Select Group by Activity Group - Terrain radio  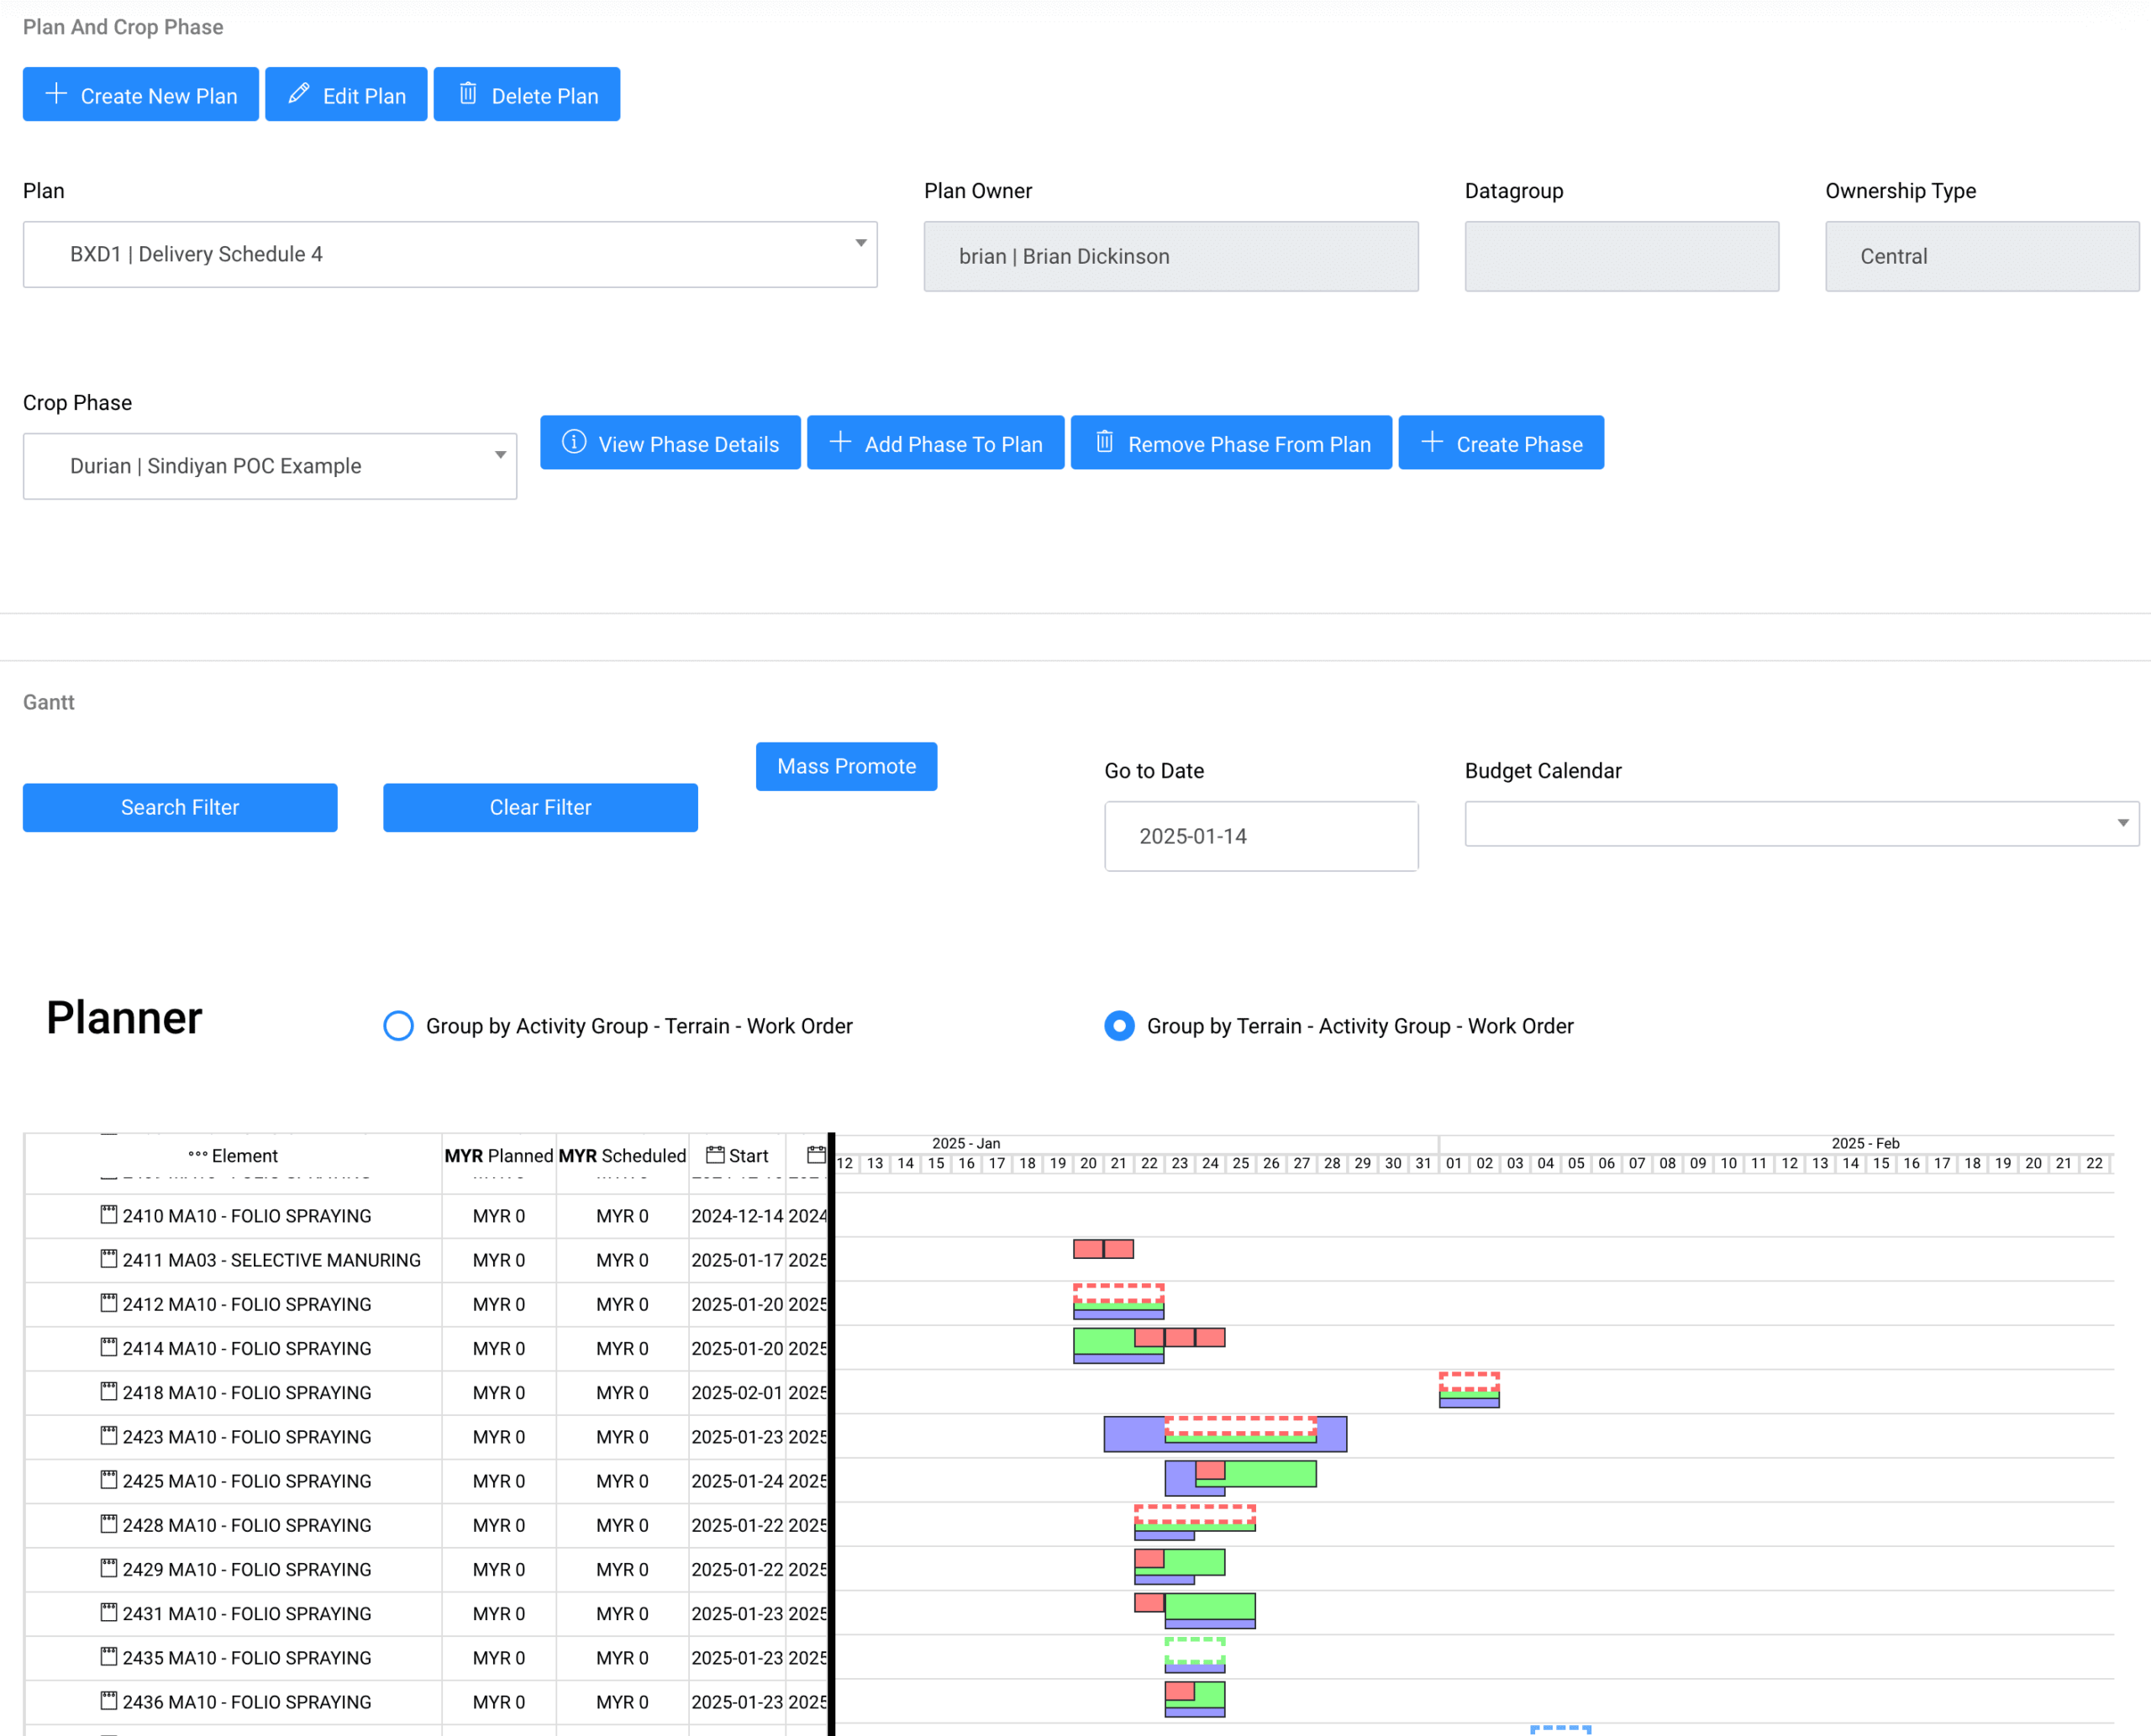pos(398,1026)
